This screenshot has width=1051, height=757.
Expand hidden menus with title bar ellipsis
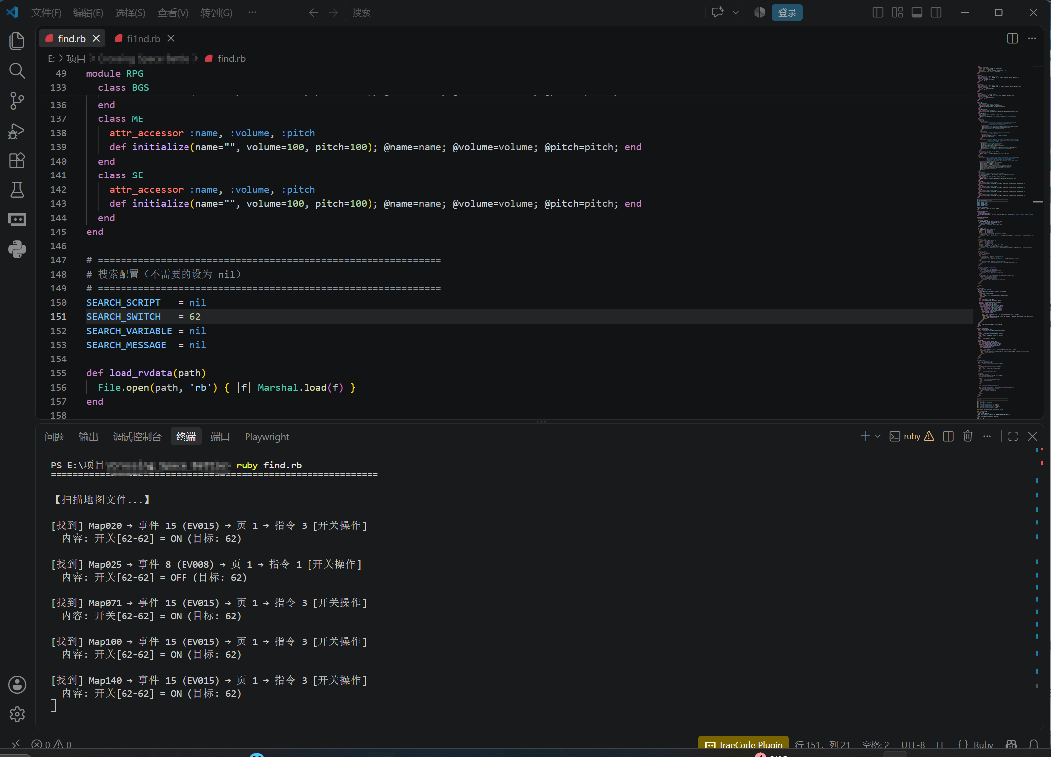pos(252,12)
